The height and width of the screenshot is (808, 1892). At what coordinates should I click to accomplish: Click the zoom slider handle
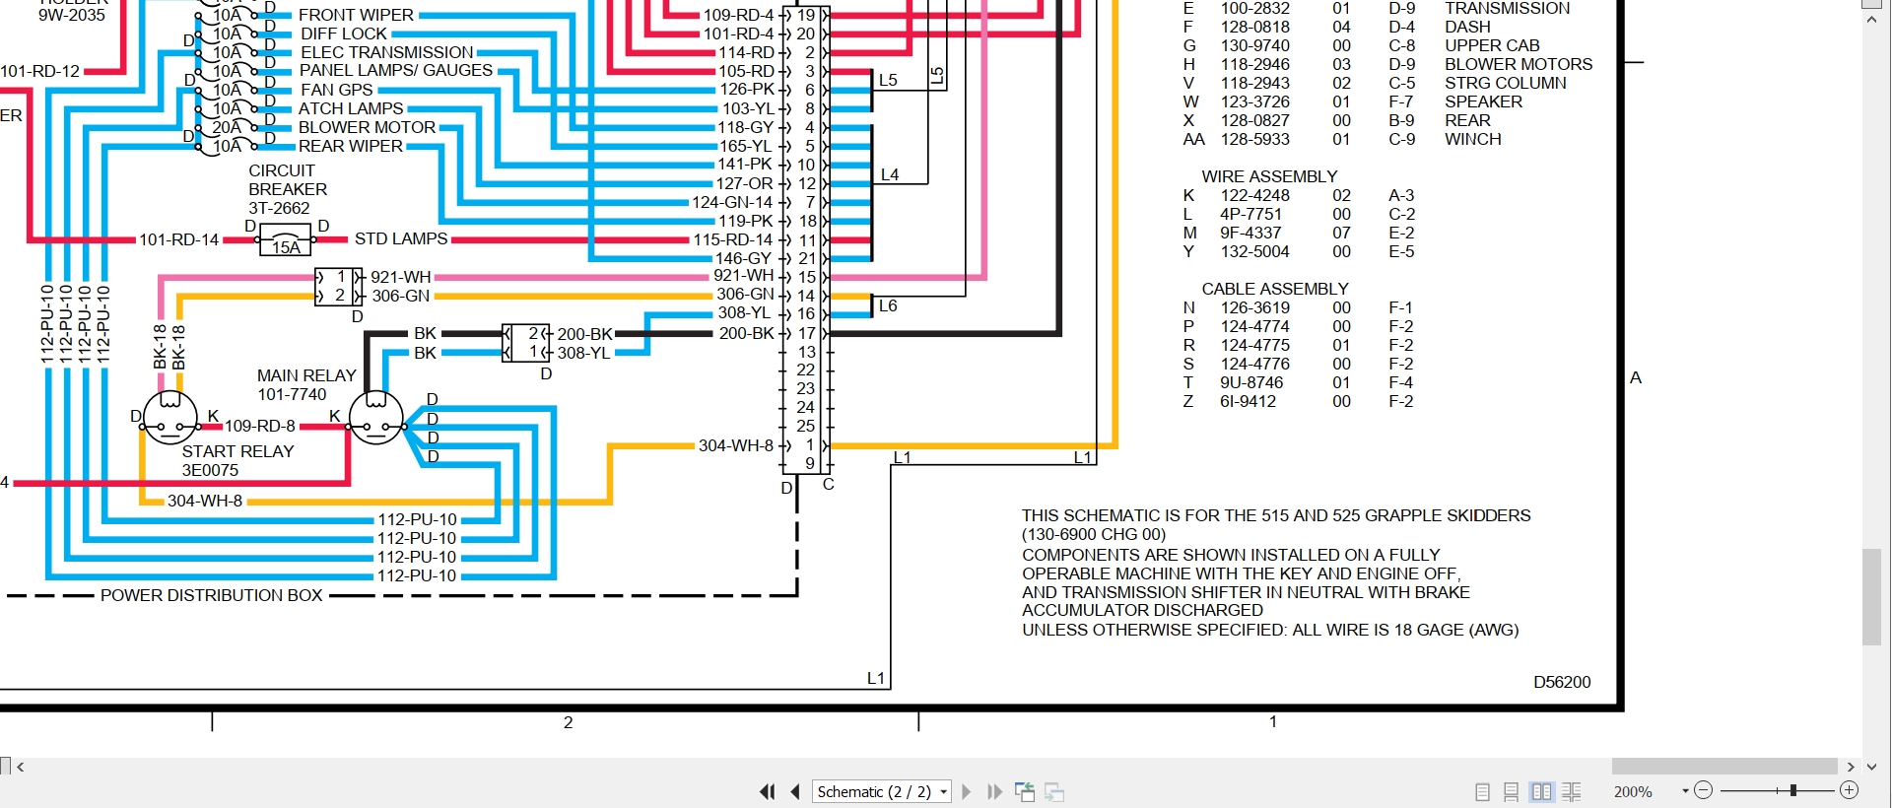(1793, 790)
